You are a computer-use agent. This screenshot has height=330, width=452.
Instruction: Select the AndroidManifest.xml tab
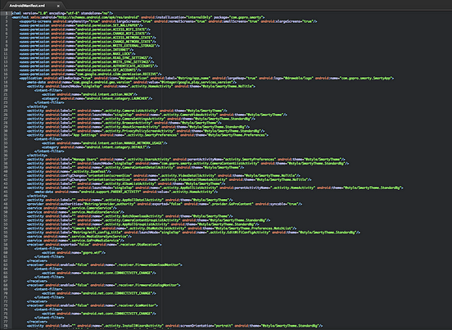coord(27,6)
